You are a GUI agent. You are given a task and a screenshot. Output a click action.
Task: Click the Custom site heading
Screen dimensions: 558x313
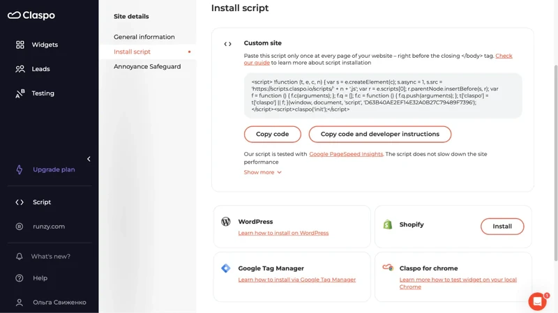[x=263, y=43]
